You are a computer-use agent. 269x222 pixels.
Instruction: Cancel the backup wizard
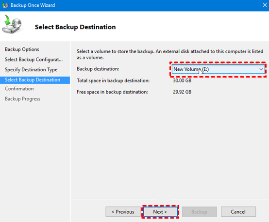click(x=238, y=212)
